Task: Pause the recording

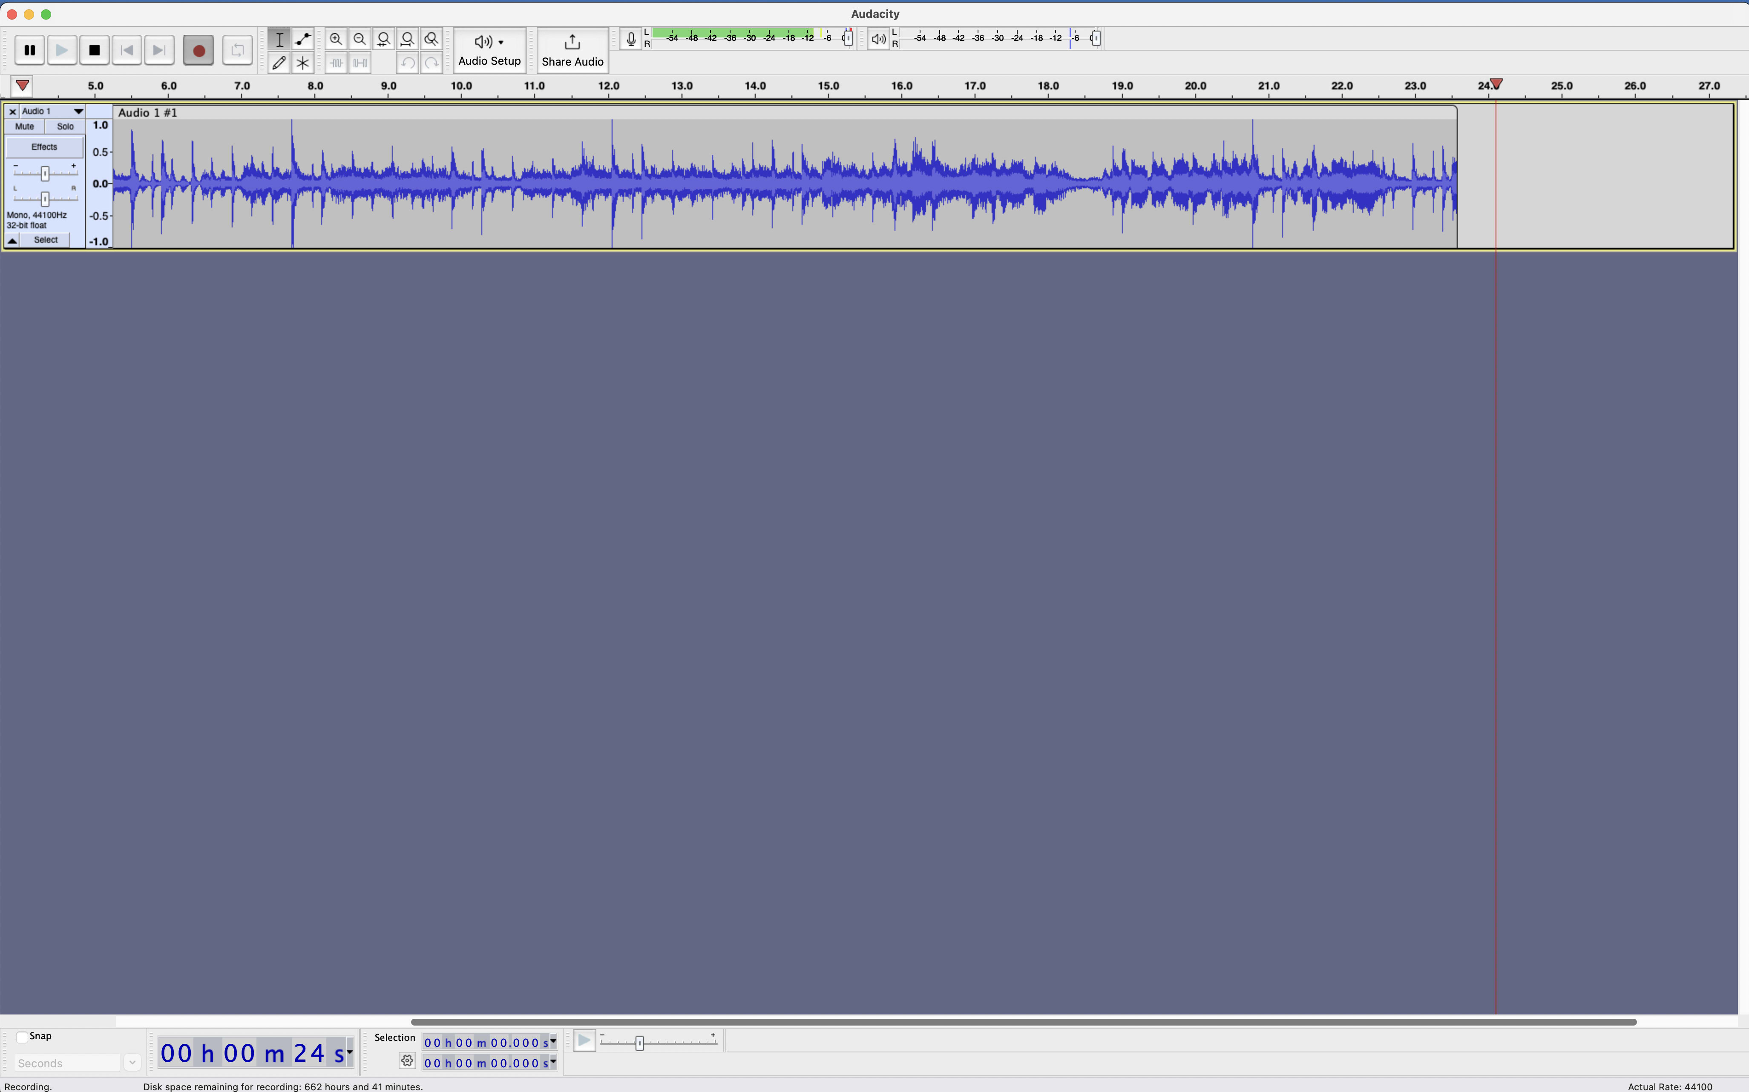Action: (30, 51)
